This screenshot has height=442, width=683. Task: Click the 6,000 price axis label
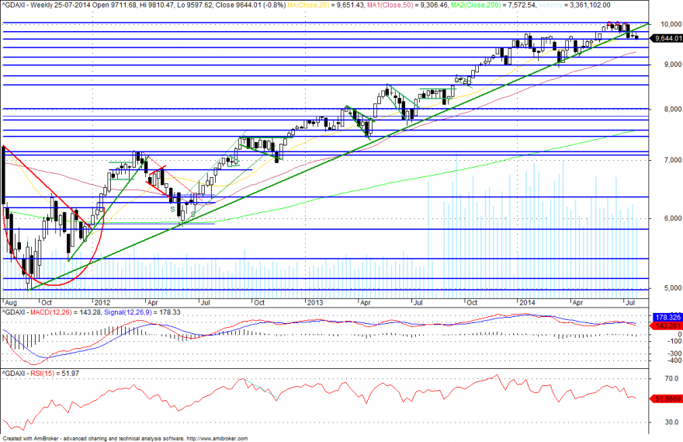(673, 218)
